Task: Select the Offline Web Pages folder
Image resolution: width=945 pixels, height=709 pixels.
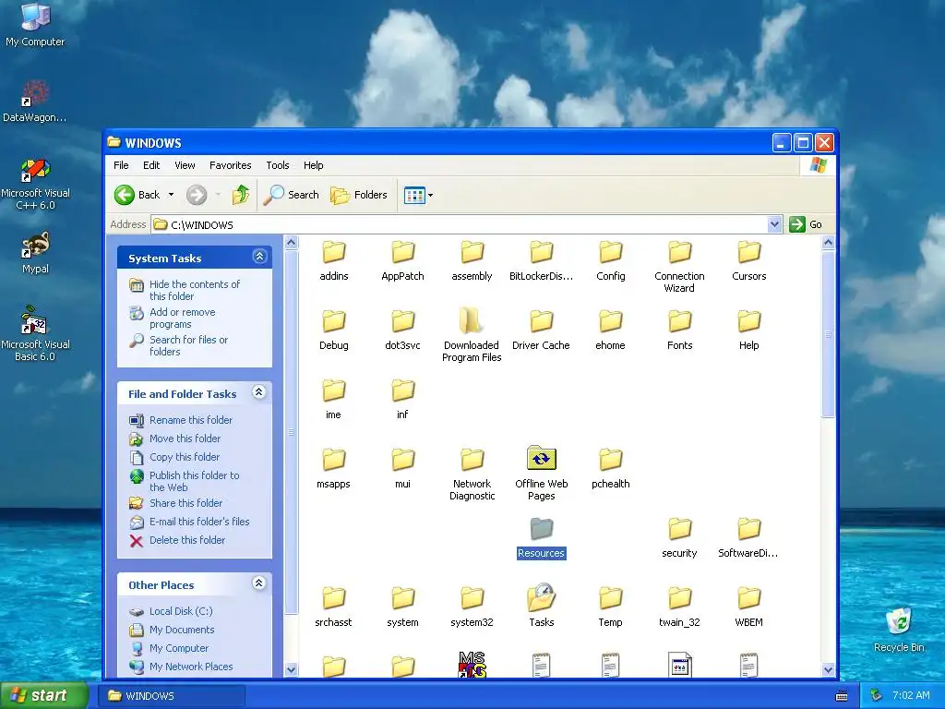Action: tap(541, 474)
